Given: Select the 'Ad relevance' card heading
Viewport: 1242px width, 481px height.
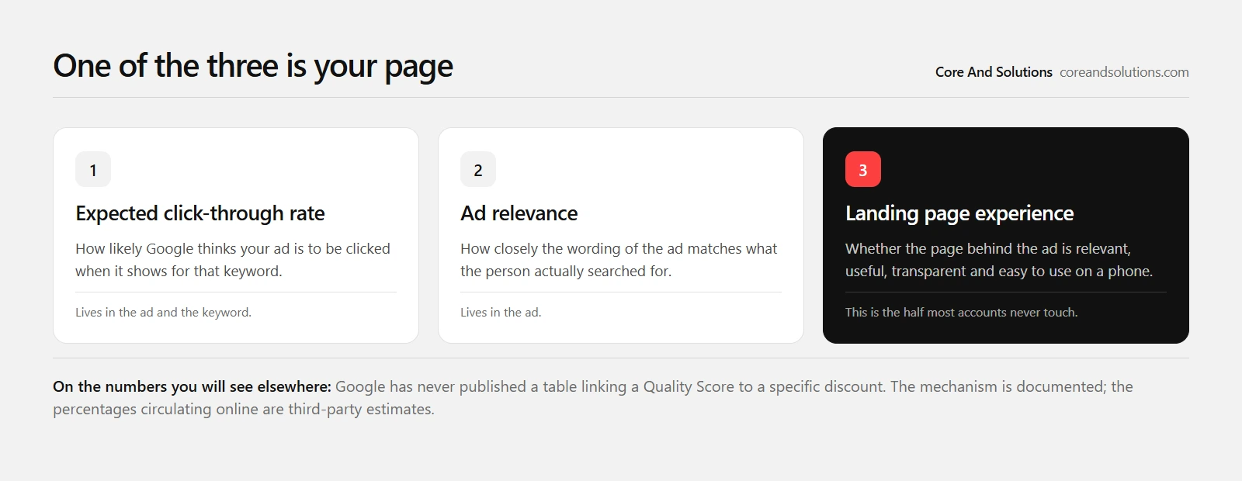Looking at the screenshot, I should [x=519, y=213].
